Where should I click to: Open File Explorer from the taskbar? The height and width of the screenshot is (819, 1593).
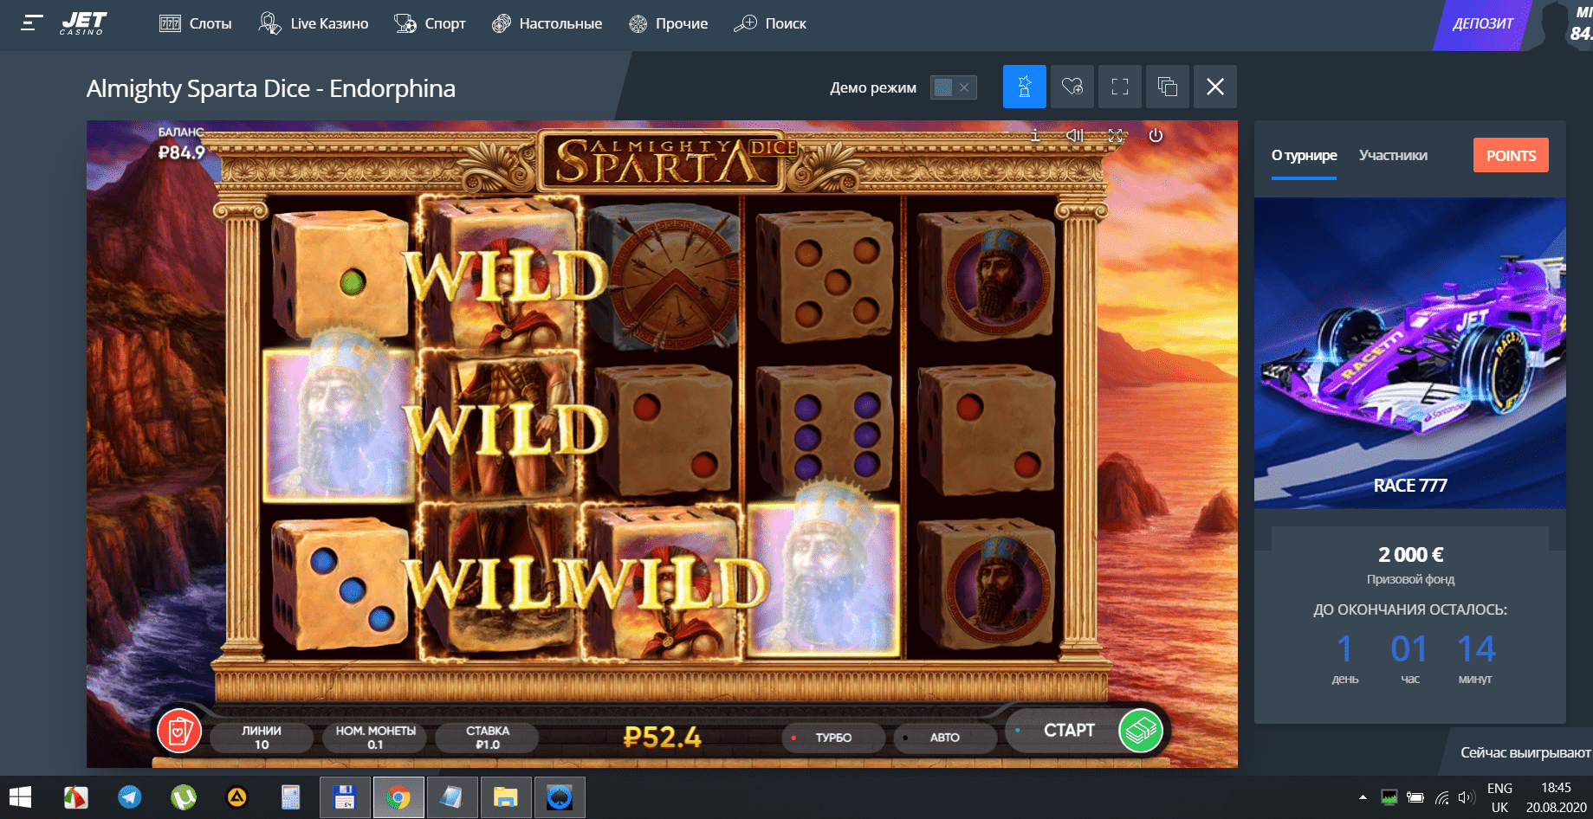pos(506,797)
